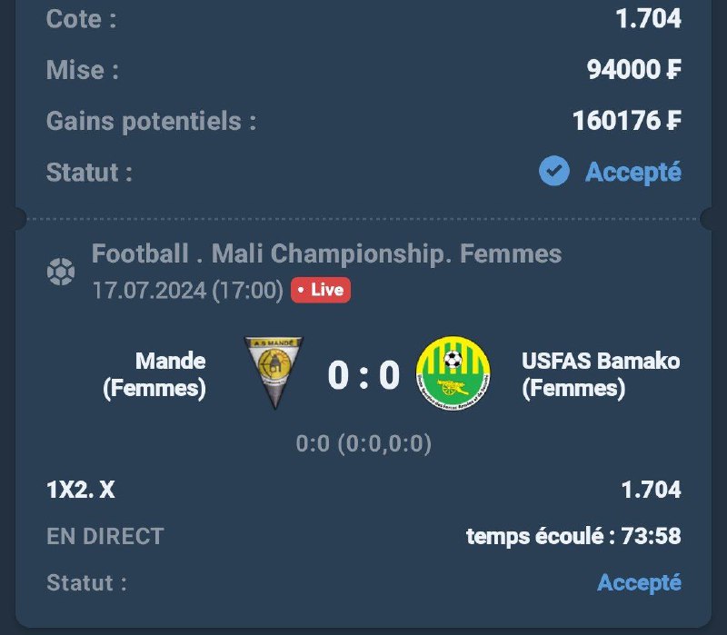Screen dimensions: 727x635
Task: Click the soccer ball sport icon
Action: (x=61, y=272)
